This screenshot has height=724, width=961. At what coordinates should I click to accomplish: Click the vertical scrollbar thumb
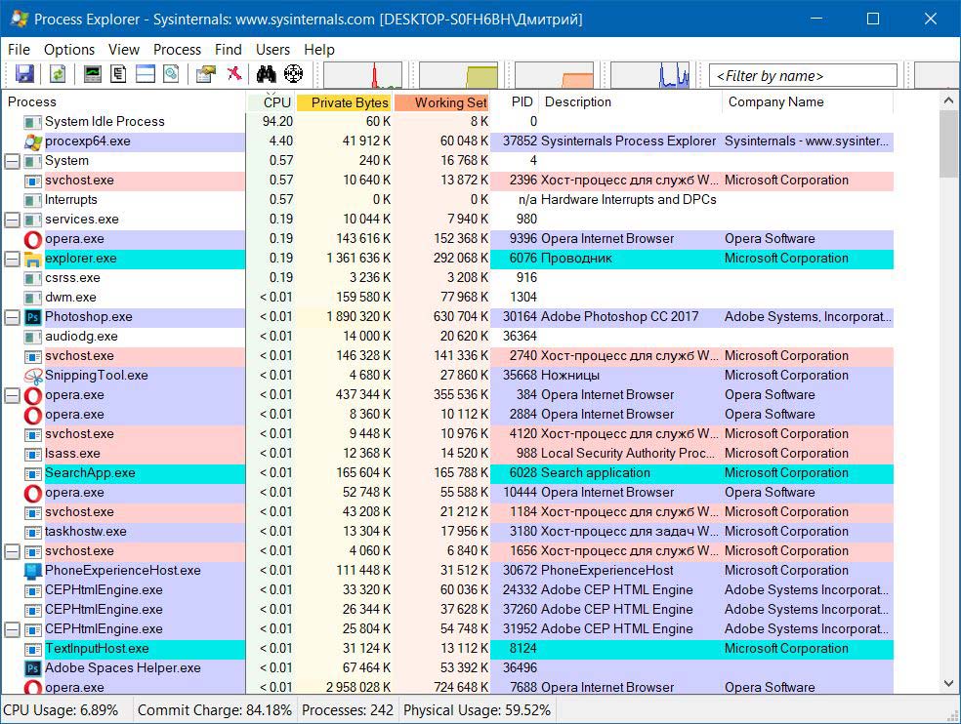coord(948,144)
